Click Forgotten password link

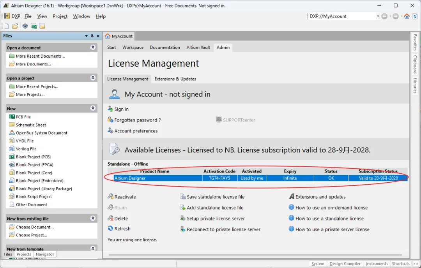pyautogui.click(x=138, y=120)
